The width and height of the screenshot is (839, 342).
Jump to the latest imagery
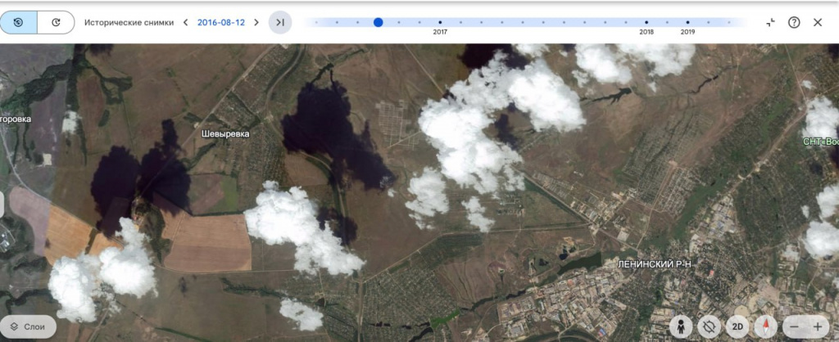tap(280, 22)
